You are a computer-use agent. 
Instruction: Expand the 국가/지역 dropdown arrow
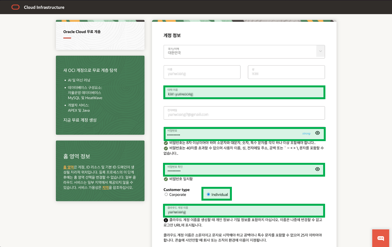point(321,52)
